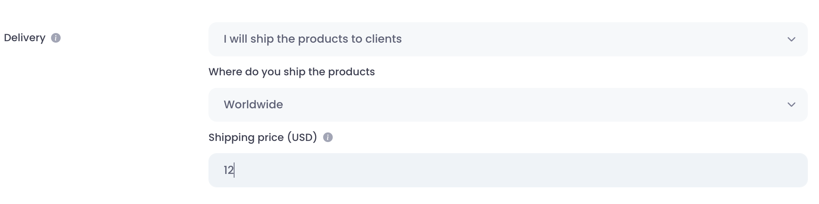Focus the Shipping price input field
The image size is (819, 204).
point(508,170)
